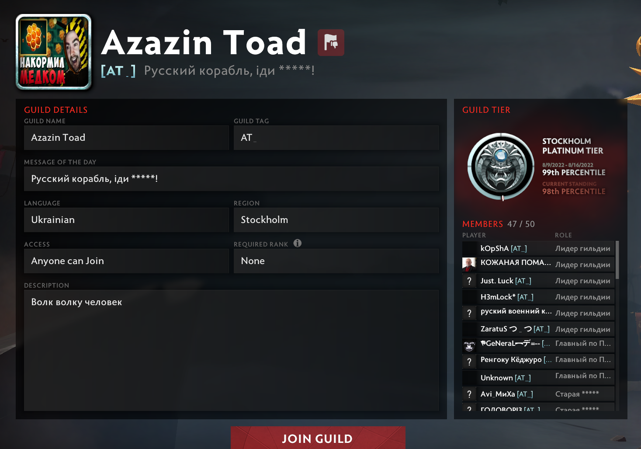This screenshot has width=641, height=449.
Task: Click the Platinum Tier guild emblem
Action: pyautogui.click(x=501, y=167)
